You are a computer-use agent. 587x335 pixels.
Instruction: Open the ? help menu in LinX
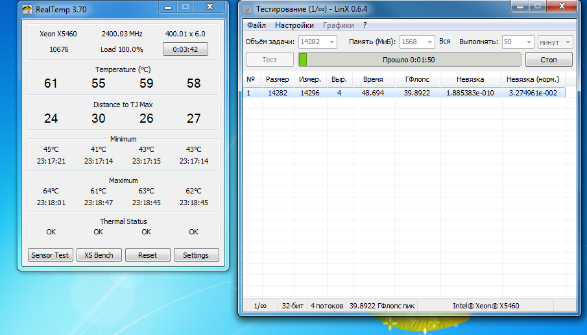(365, 25)
